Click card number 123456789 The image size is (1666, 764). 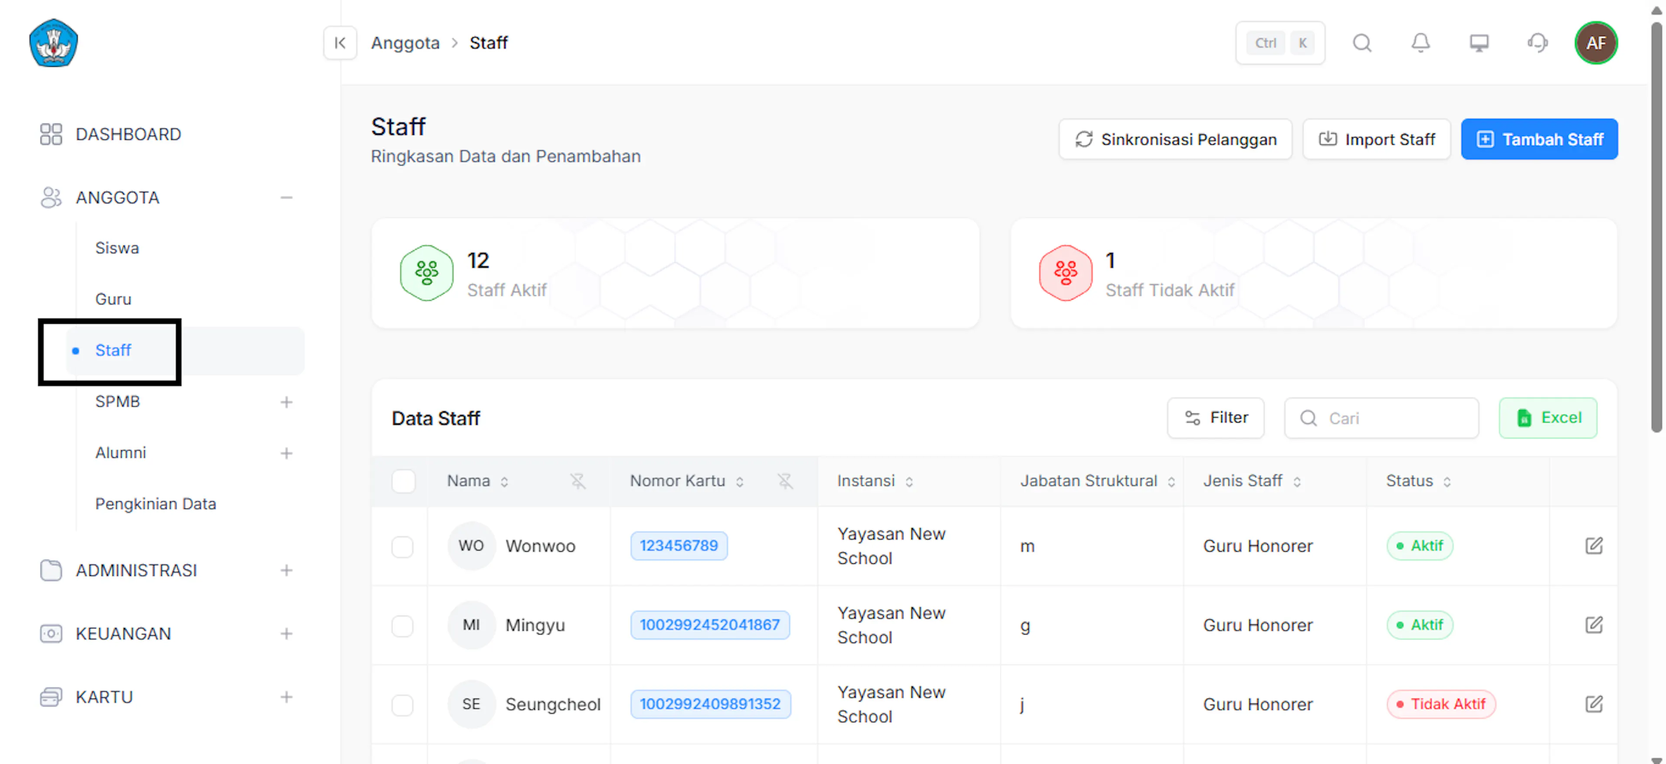[679, 546]
